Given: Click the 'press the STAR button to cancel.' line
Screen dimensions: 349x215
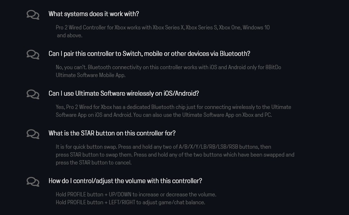Looking at the screenshot, I should 94,163.
